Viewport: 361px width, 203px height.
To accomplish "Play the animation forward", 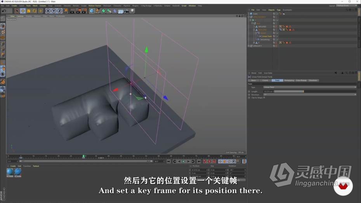I will pos(184,161).
